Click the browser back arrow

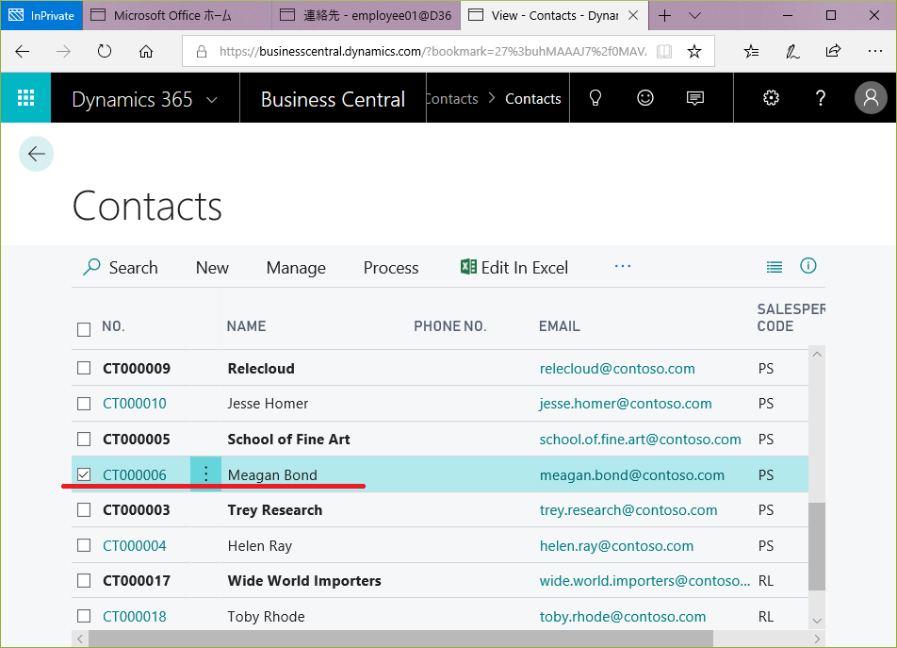(23, 52)
